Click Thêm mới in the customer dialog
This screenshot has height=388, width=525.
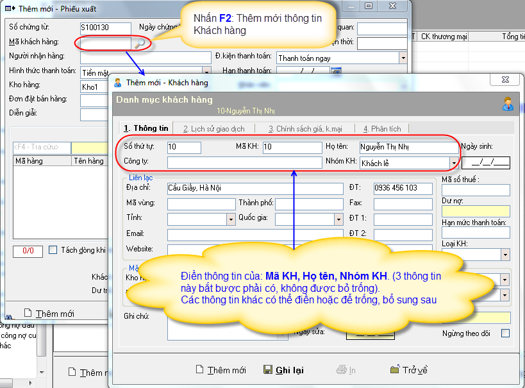click(x=221, y=370)
